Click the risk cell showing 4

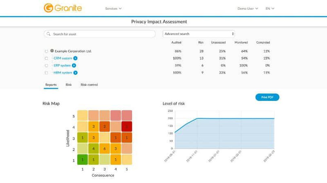pos(94,148)
